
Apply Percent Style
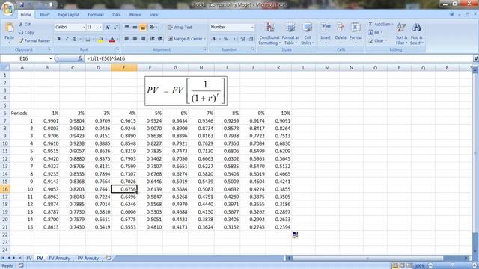click(x=226, y=39)
